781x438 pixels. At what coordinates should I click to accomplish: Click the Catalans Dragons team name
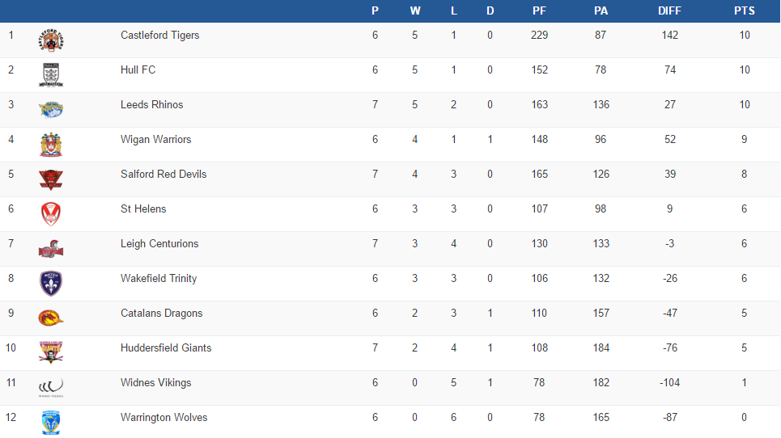pyautogui.click(x=161, y=313)
